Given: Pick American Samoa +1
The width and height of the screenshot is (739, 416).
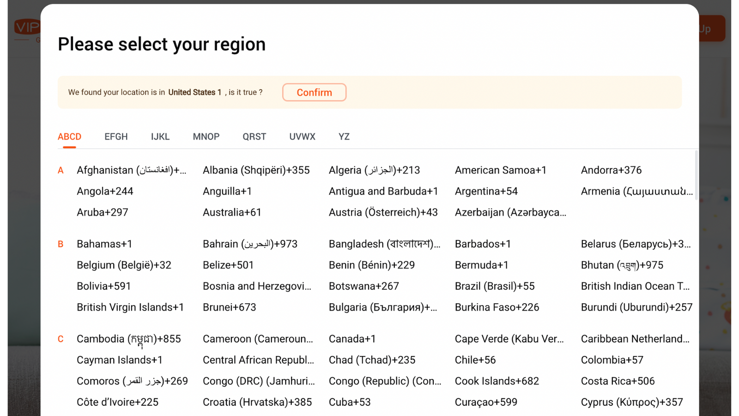Looking at the screenshot, I should tap(501, 170).
